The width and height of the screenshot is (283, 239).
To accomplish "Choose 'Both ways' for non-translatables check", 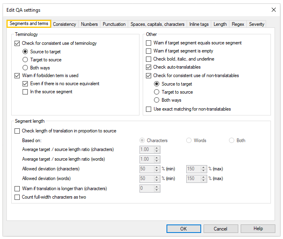I will [157, 100].
